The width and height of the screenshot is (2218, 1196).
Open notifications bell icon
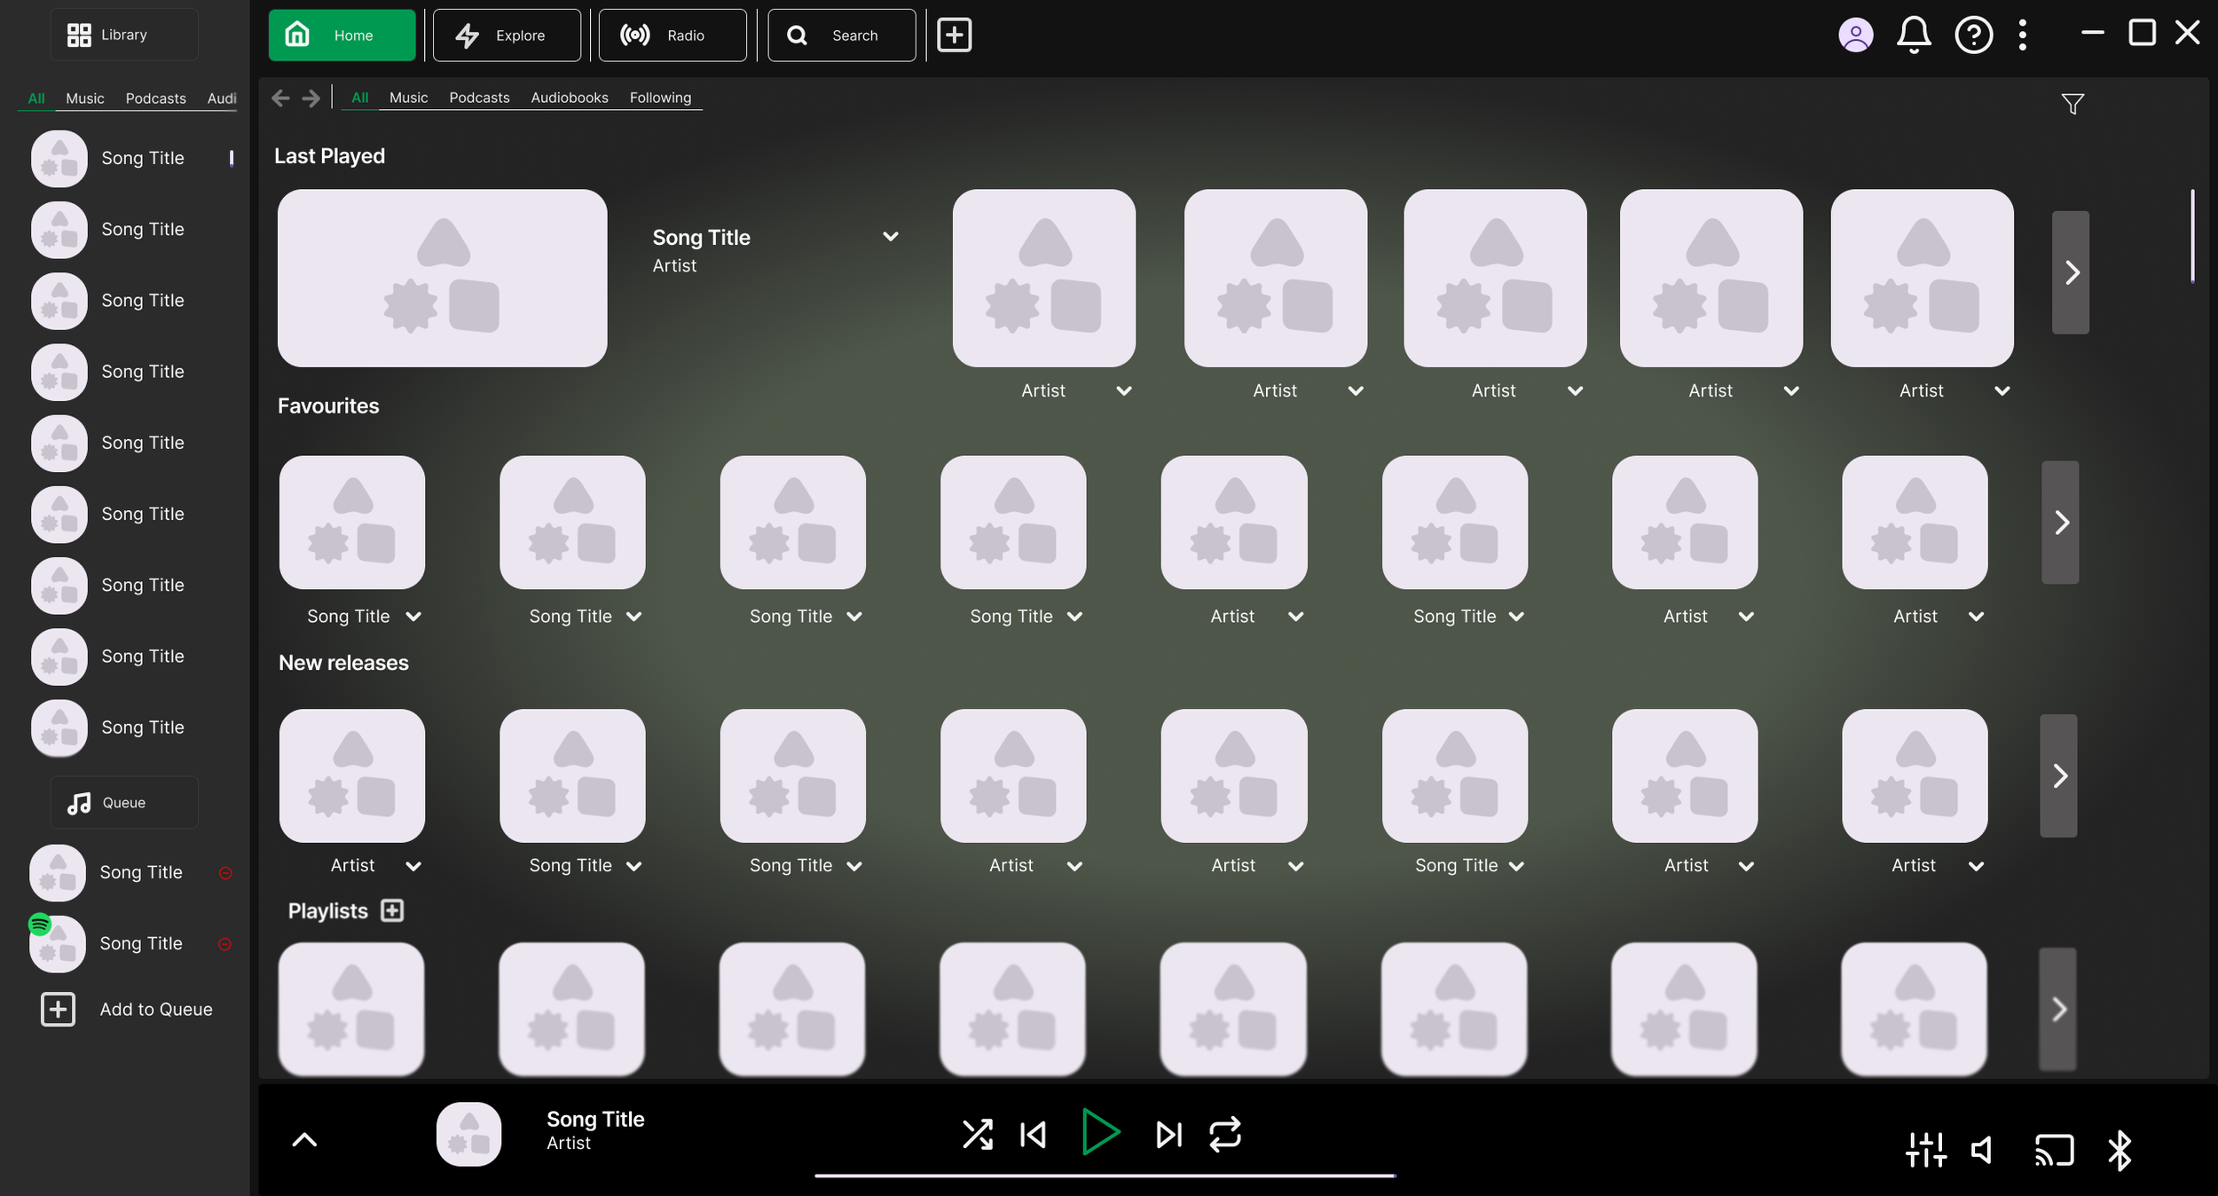coord(1914,35)
